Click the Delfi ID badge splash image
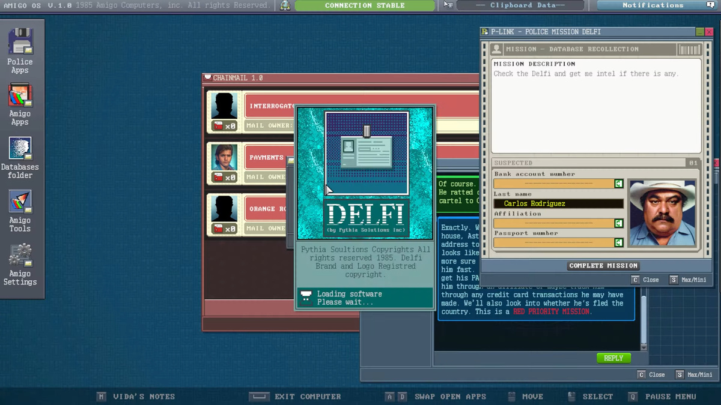 pos(367,153)
